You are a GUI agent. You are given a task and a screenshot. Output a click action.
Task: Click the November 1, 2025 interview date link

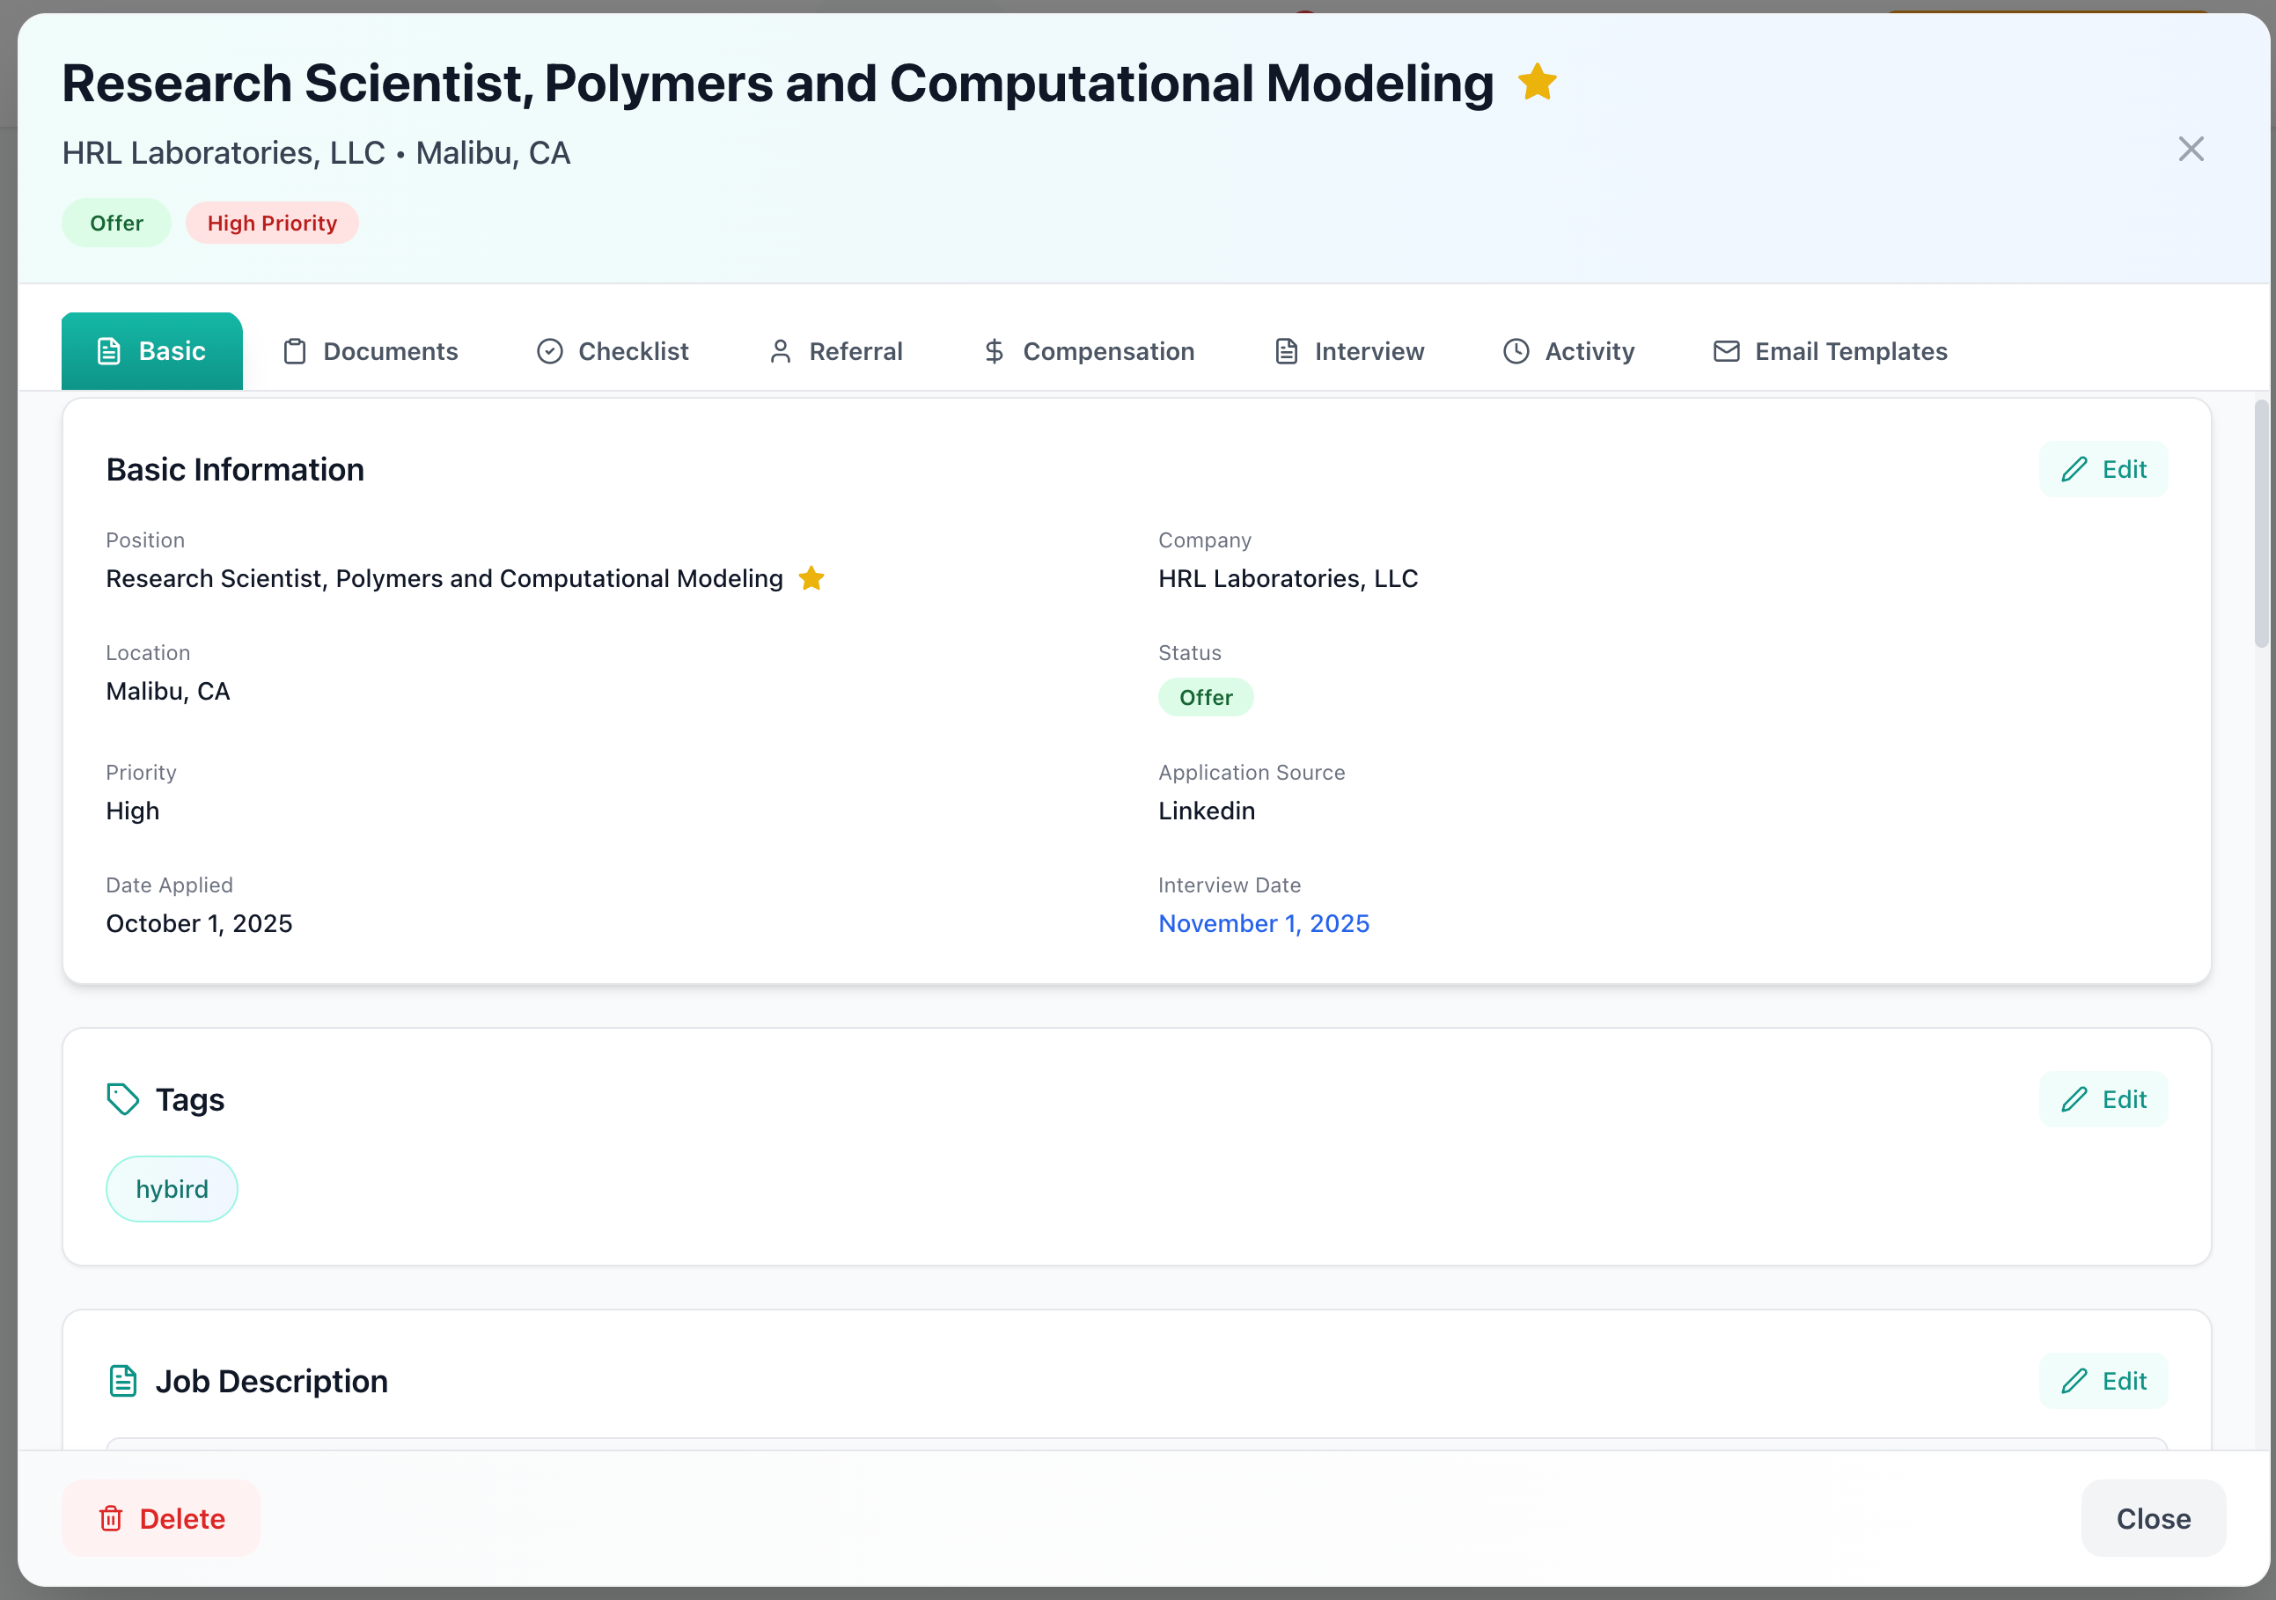pos(1263,924)
